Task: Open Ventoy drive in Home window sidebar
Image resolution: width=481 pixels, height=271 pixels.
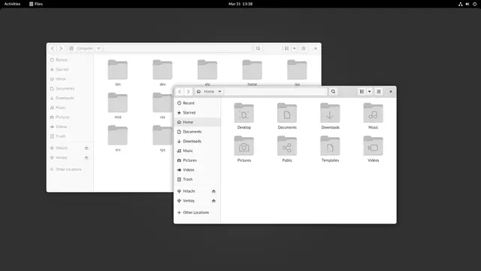Action: pos(189,201)
